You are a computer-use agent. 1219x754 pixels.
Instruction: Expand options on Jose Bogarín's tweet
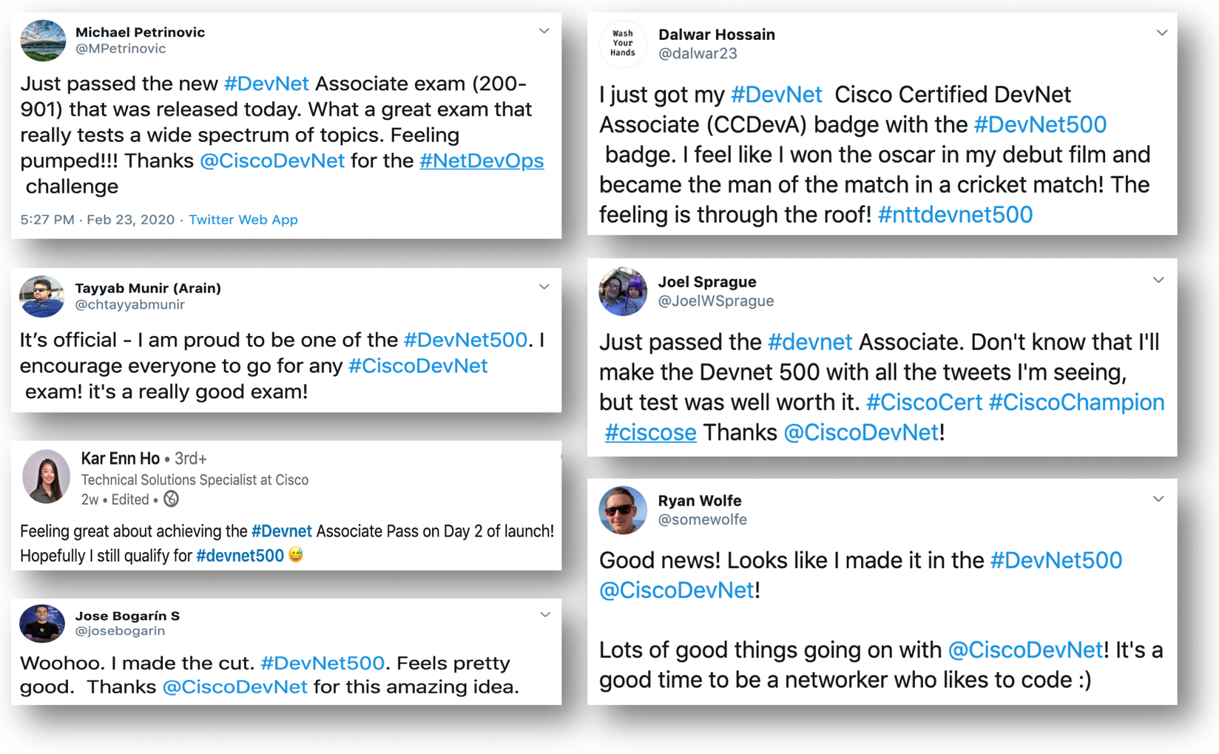(545, 614)
